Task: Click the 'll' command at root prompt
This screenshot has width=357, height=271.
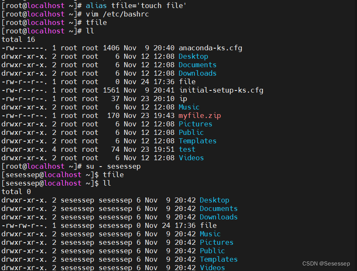Action: pyautogui.click(x=90, y=31)
